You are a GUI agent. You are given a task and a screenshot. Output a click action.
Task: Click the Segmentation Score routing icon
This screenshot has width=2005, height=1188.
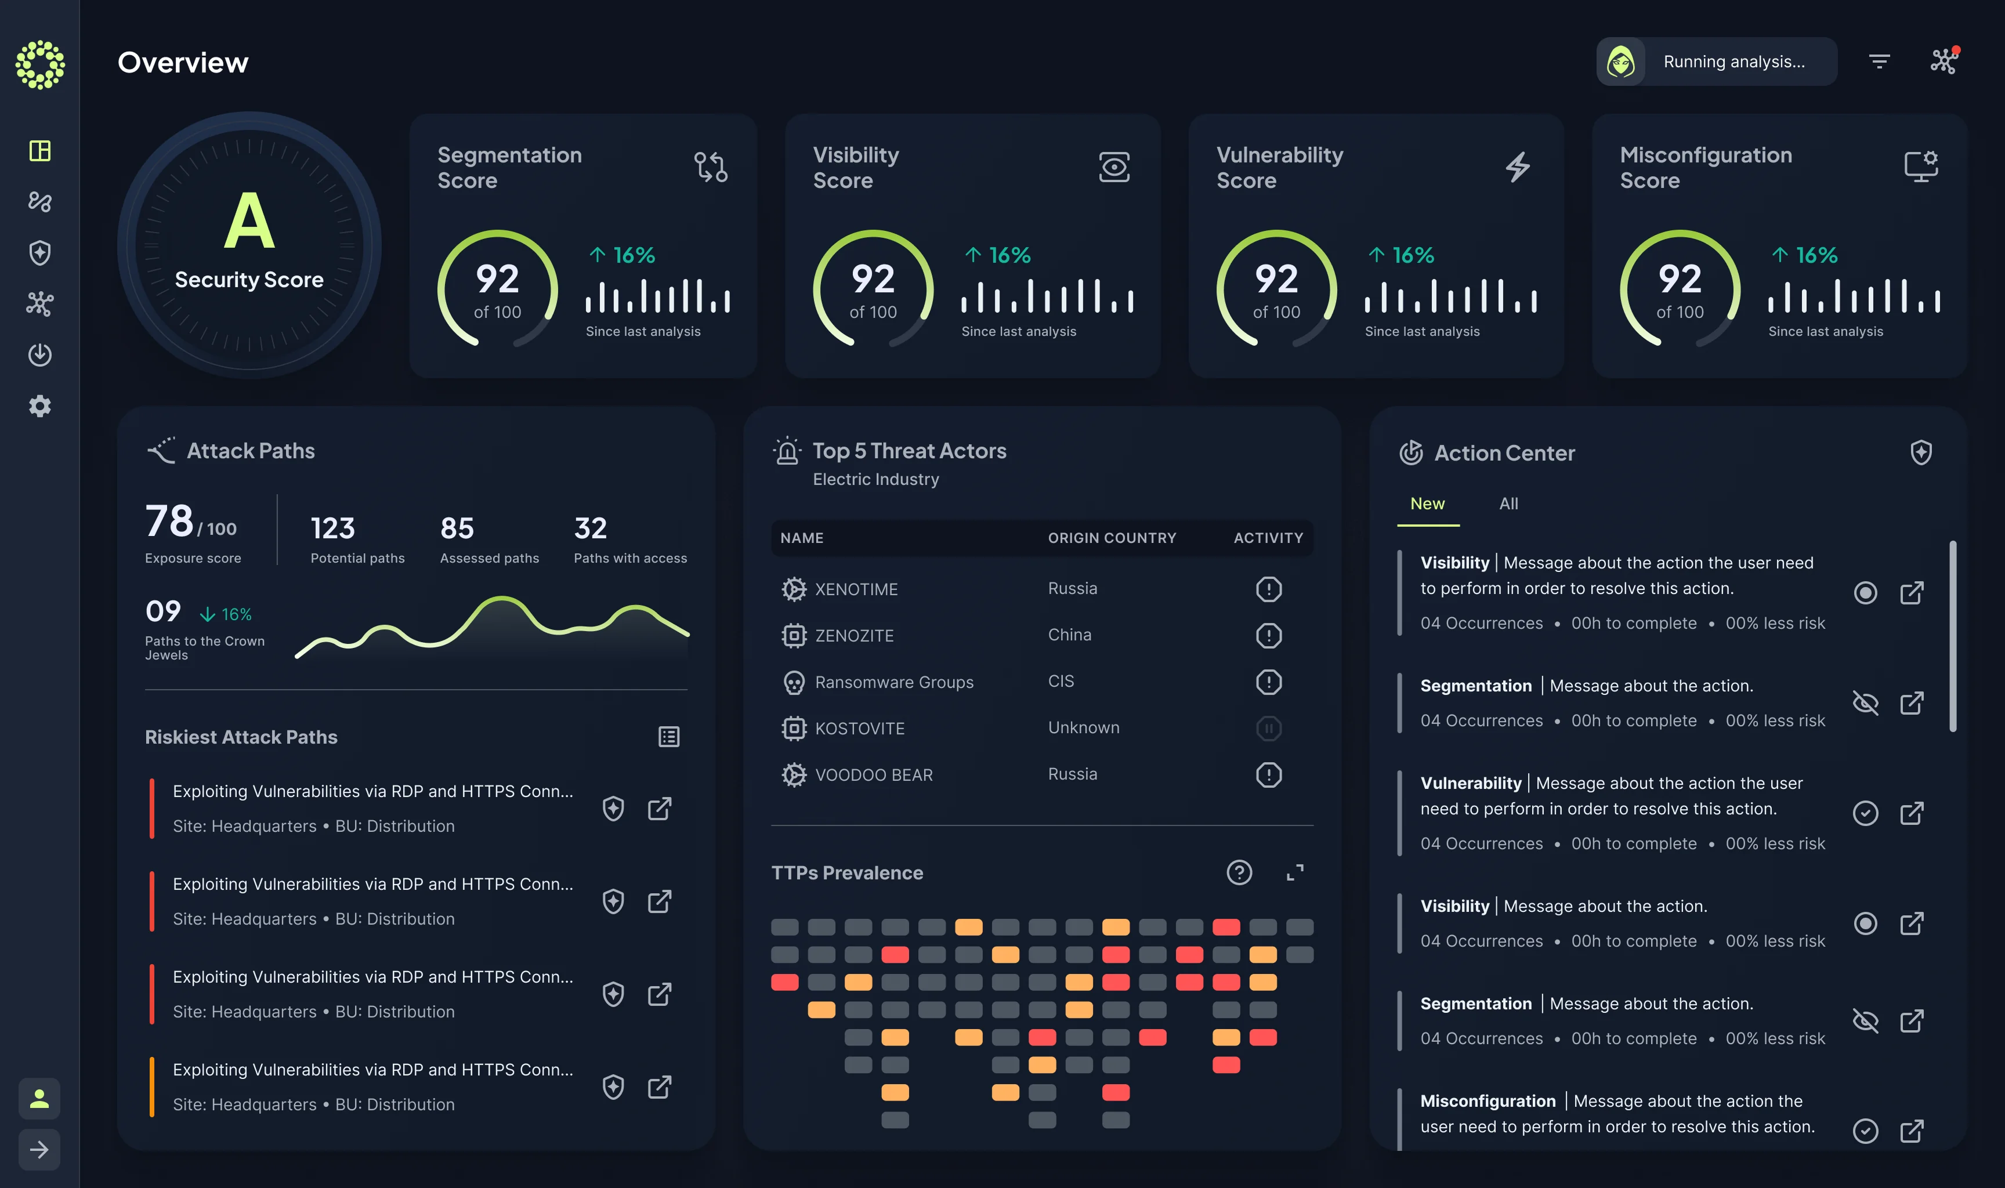(x=710, y=166)
